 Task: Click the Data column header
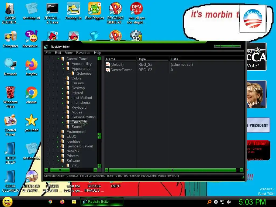206,59
